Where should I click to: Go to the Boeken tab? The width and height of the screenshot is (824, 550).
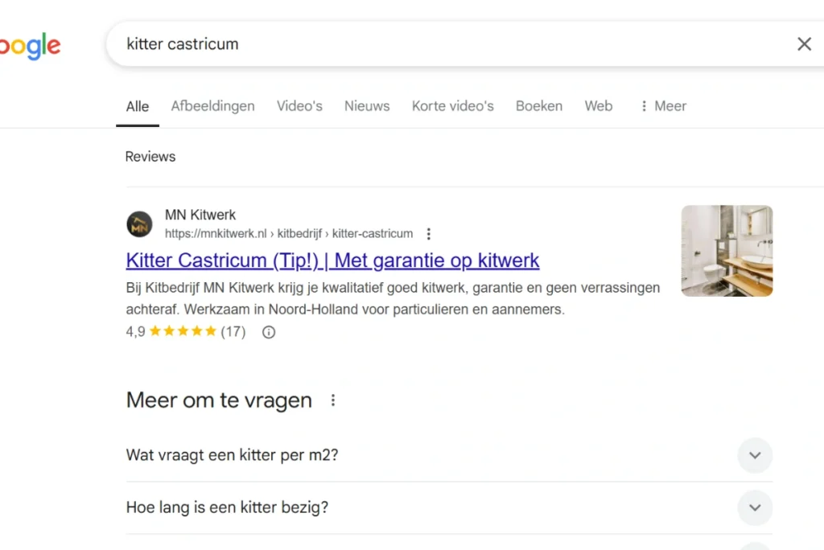(539, 106)
